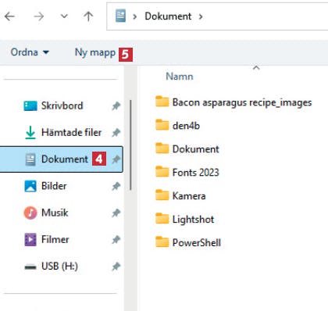Click the Musik pin icon
328x311 pixels.
pos(116,213)
